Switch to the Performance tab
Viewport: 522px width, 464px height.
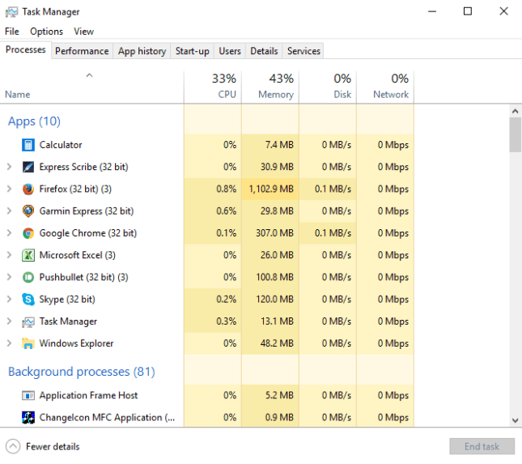(82, 51)
